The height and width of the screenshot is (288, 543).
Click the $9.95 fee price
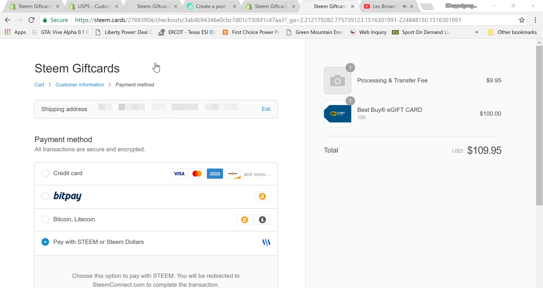point(494,81)
